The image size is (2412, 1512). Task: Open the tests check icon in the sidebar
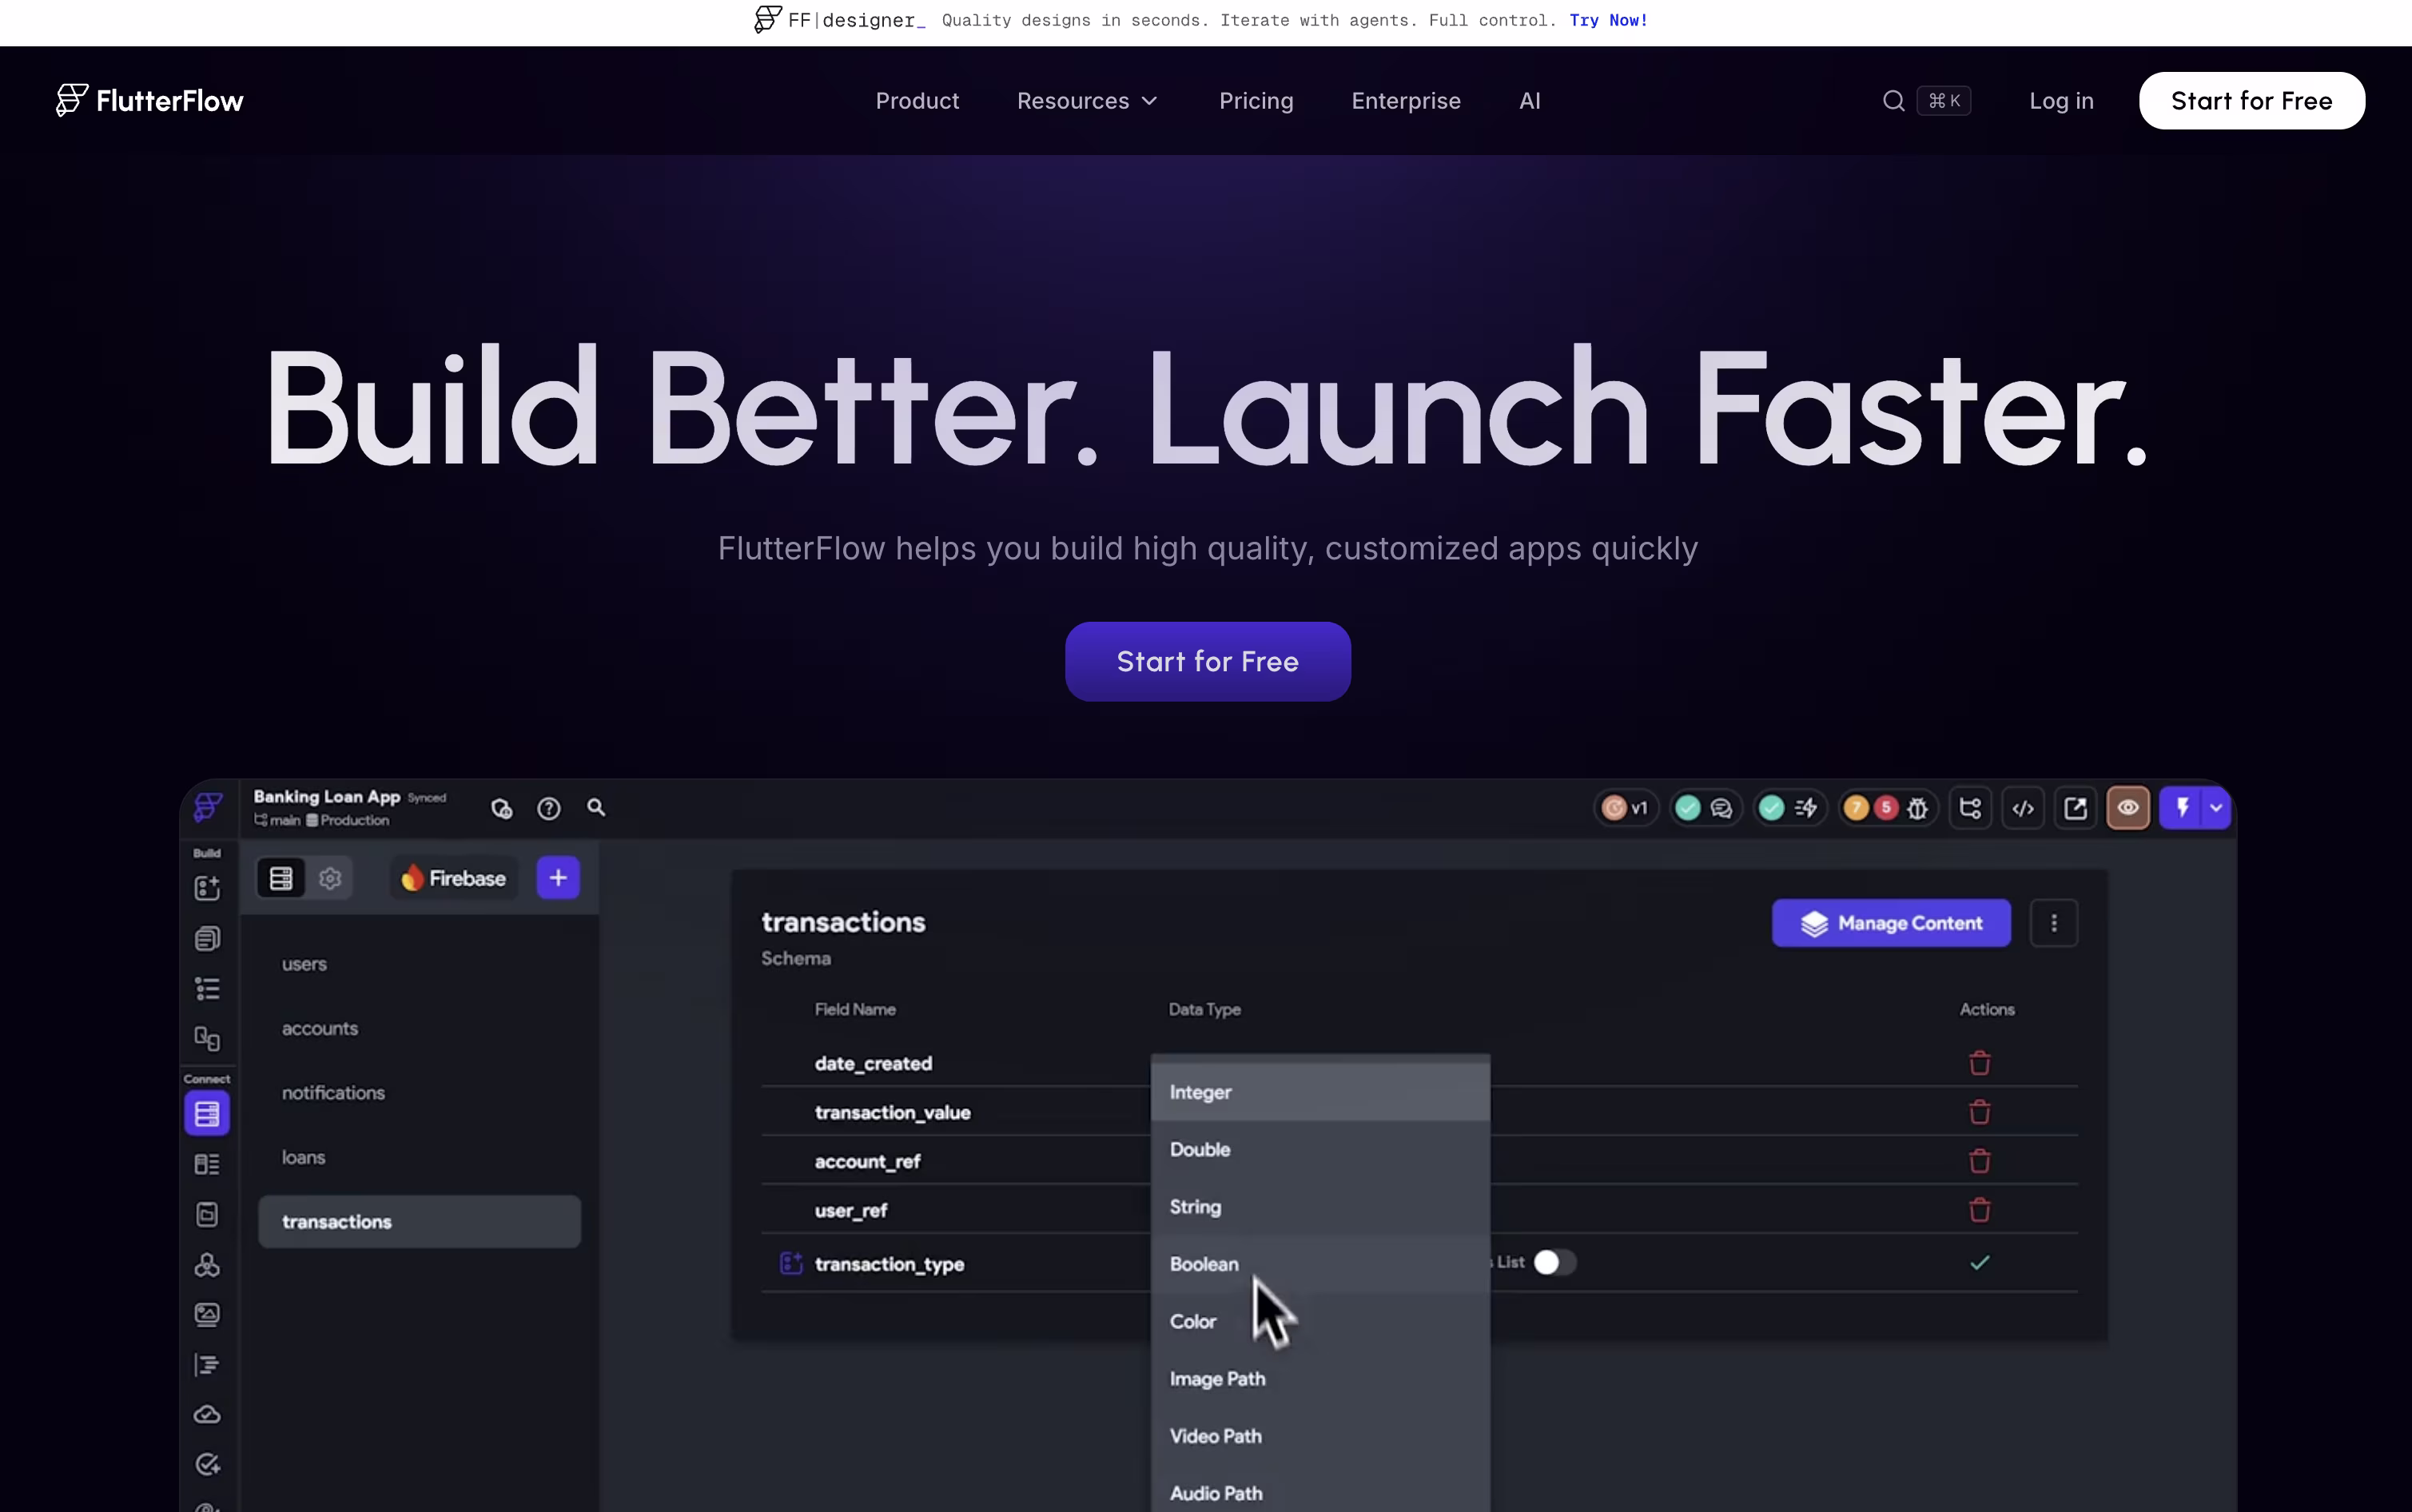point(207,1464)
